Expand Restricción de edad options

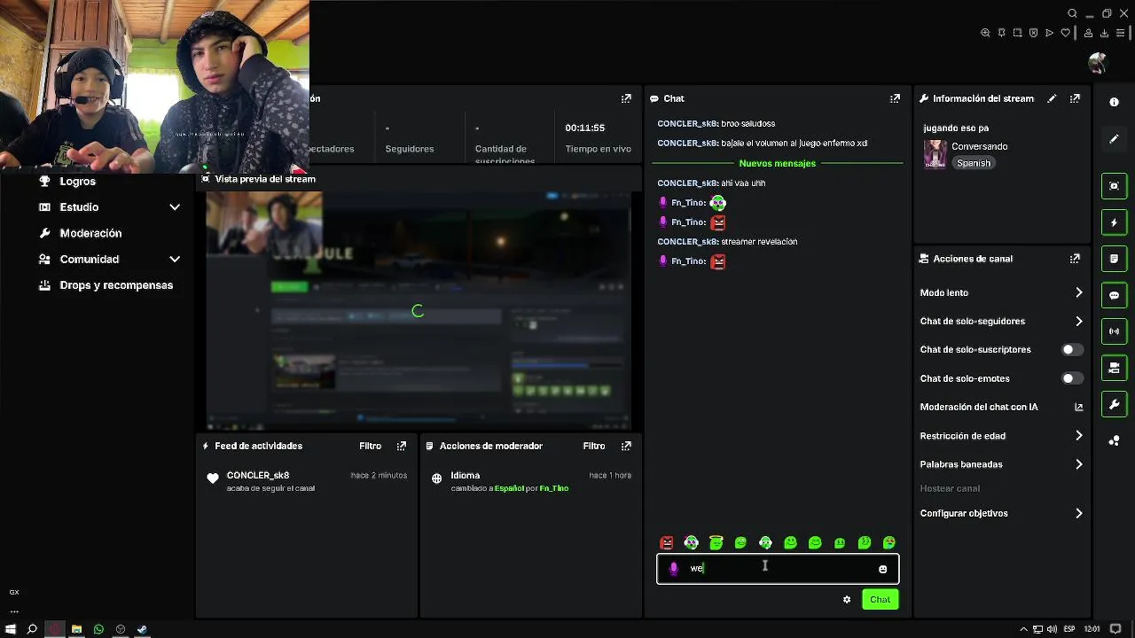coord(1001,436)
